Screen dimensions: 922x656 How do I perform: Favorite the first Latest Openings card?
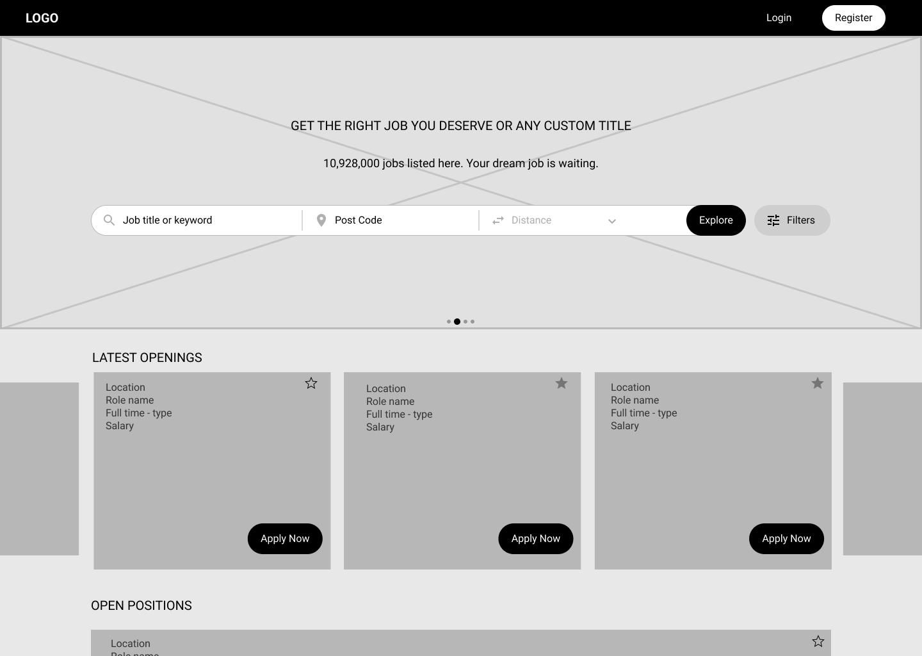(x=311, y=383)
